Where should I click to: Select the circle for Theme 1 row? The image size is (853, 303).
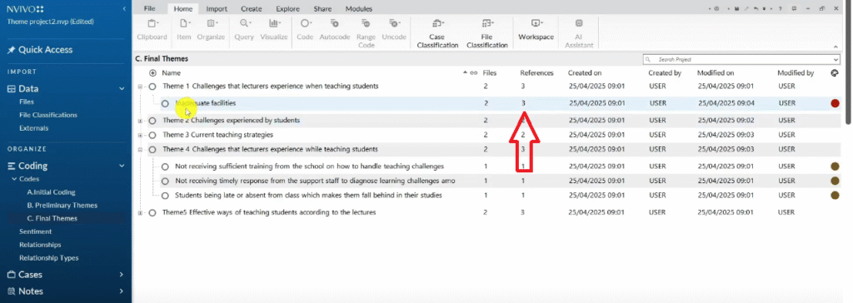tap(153, 87)
